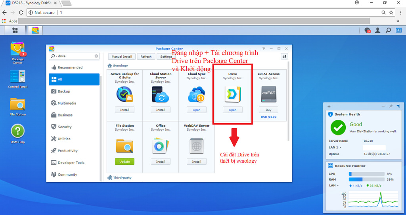Open the Chrome profile avatar icon
This screenshot has height=215, width=406.
coord(357,3)
